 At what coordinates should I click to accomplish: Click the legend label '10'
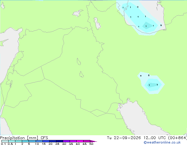(x=37, y=144)
